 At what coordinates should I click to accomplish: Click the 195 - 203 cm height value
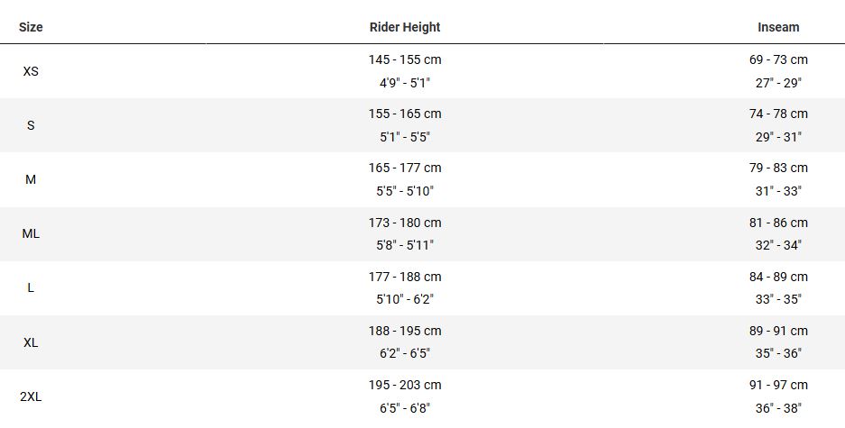point(405,385)
